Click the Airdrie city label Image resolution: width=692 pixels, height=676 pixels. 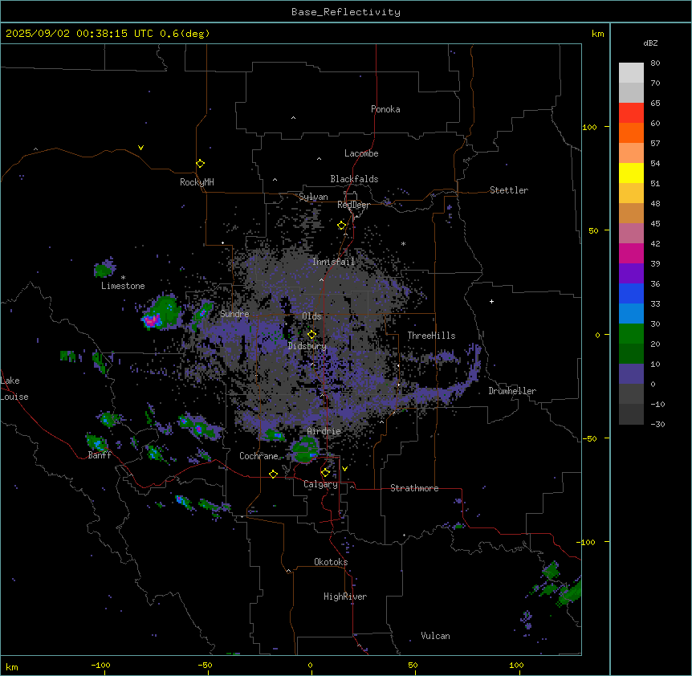point(324,431)
